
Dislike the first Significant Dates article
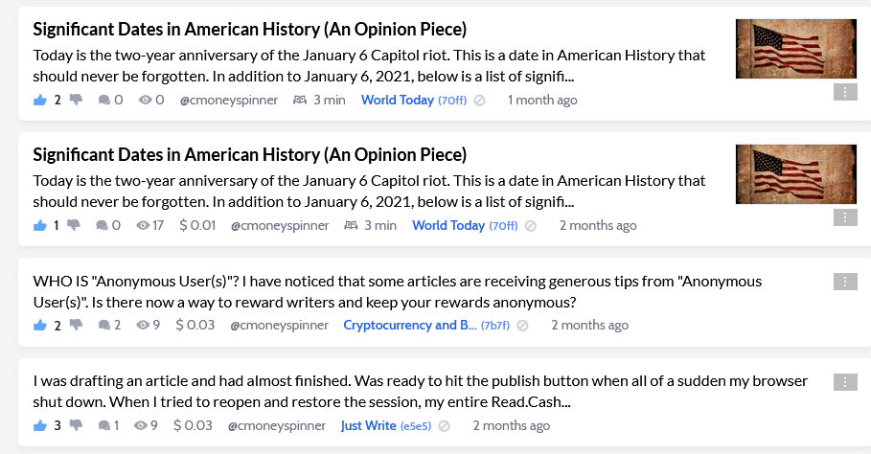76,100
